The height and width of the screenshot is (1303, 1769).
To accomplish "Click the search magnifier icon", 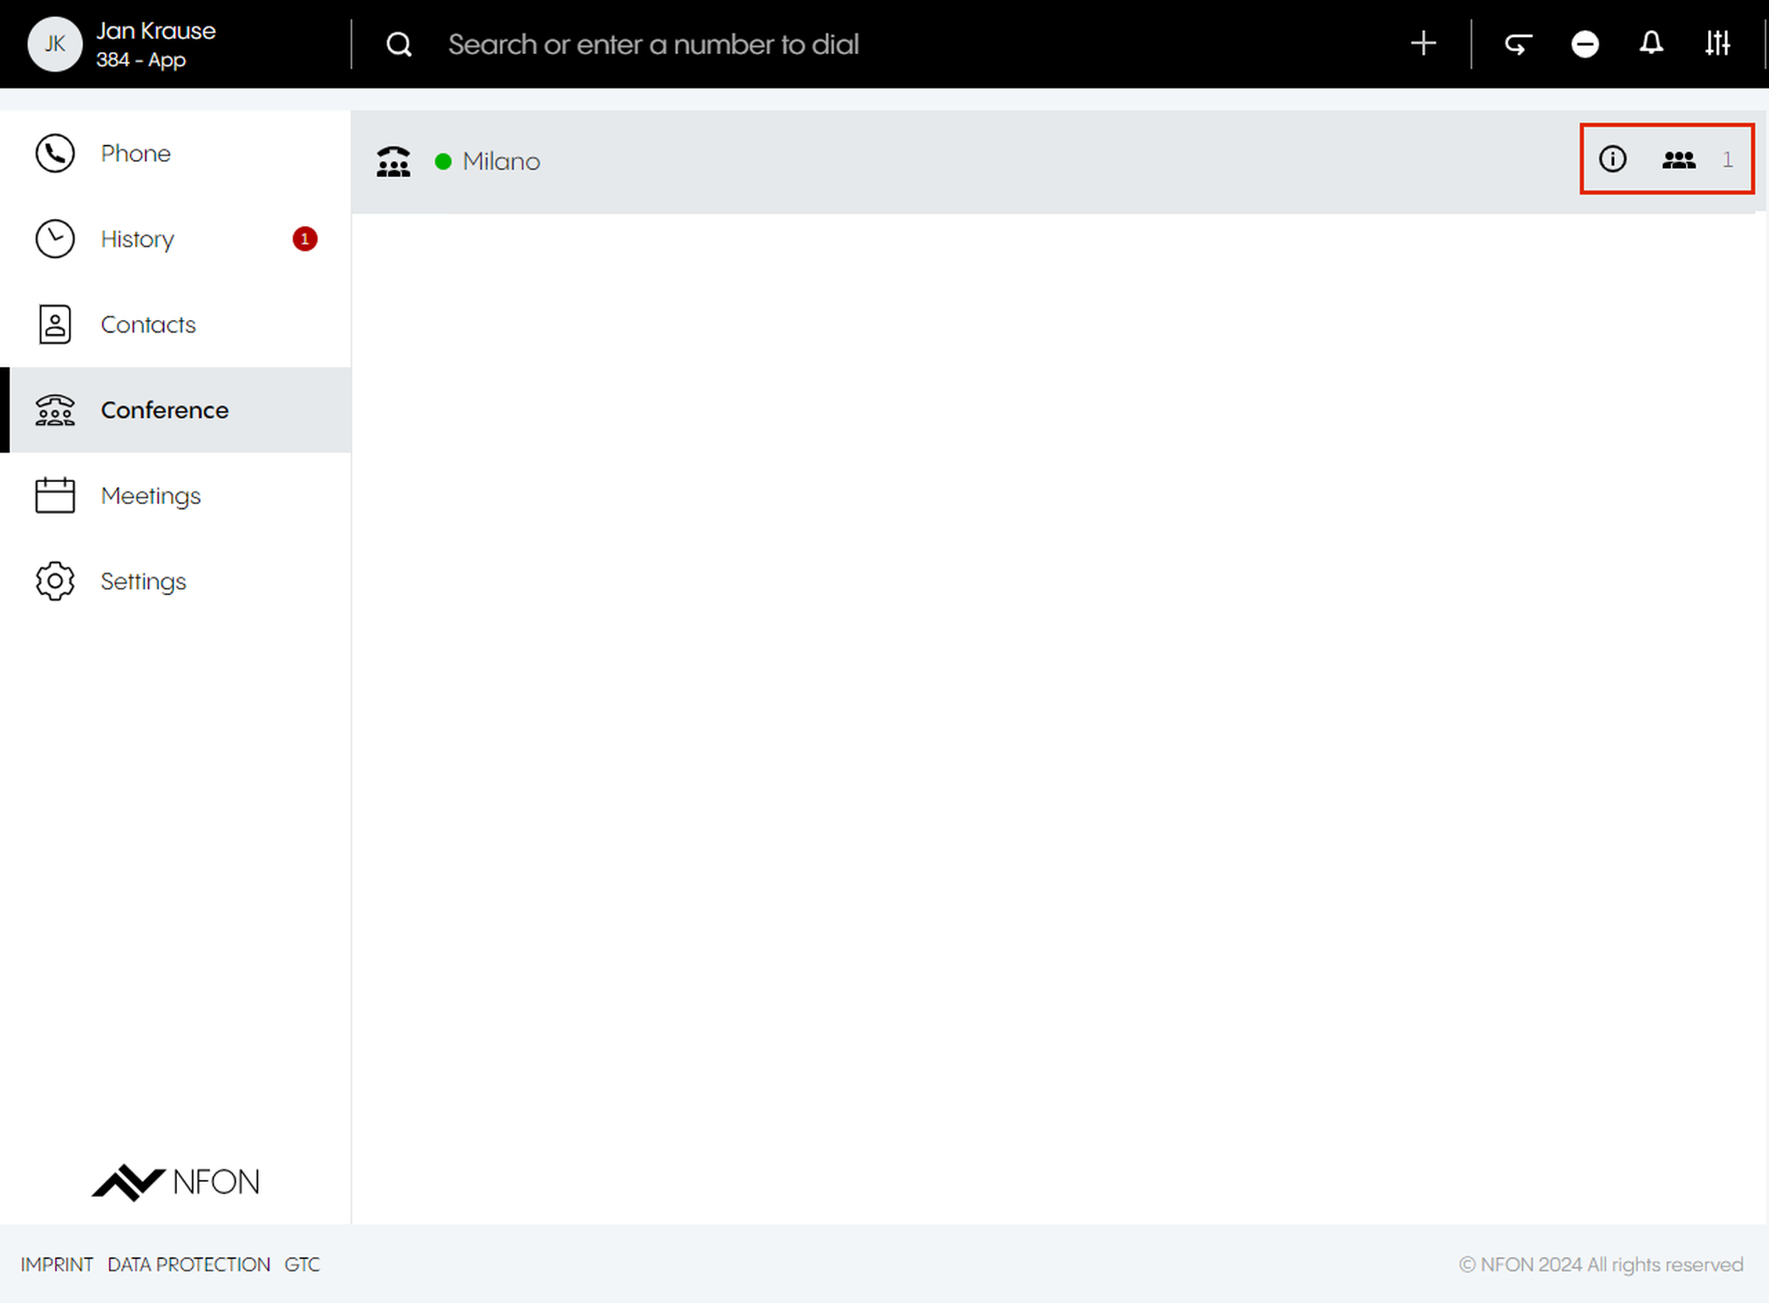I will click(x=399, y=44).
